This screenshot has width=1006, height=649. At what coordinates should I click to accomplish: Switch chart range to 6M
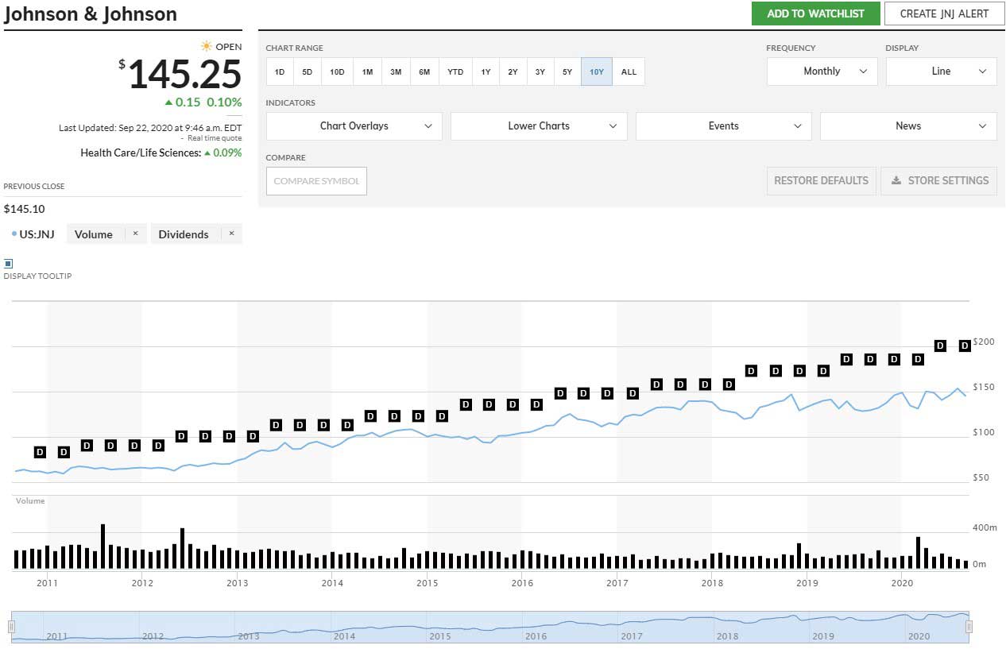[424, 71]
